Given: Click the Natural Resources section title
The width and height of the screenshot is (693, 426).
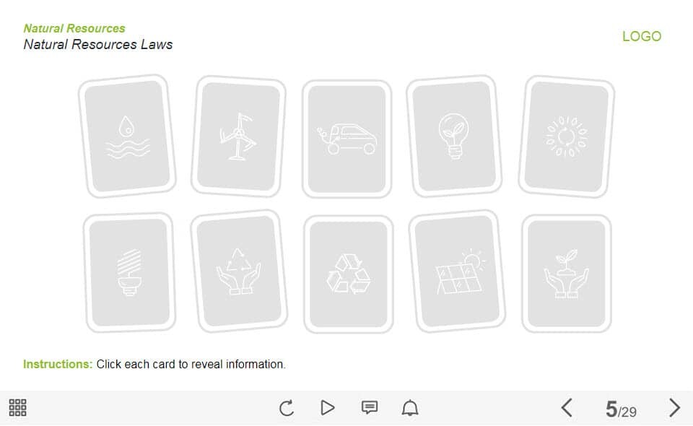Looking at the screenshot, I should 74,28.
